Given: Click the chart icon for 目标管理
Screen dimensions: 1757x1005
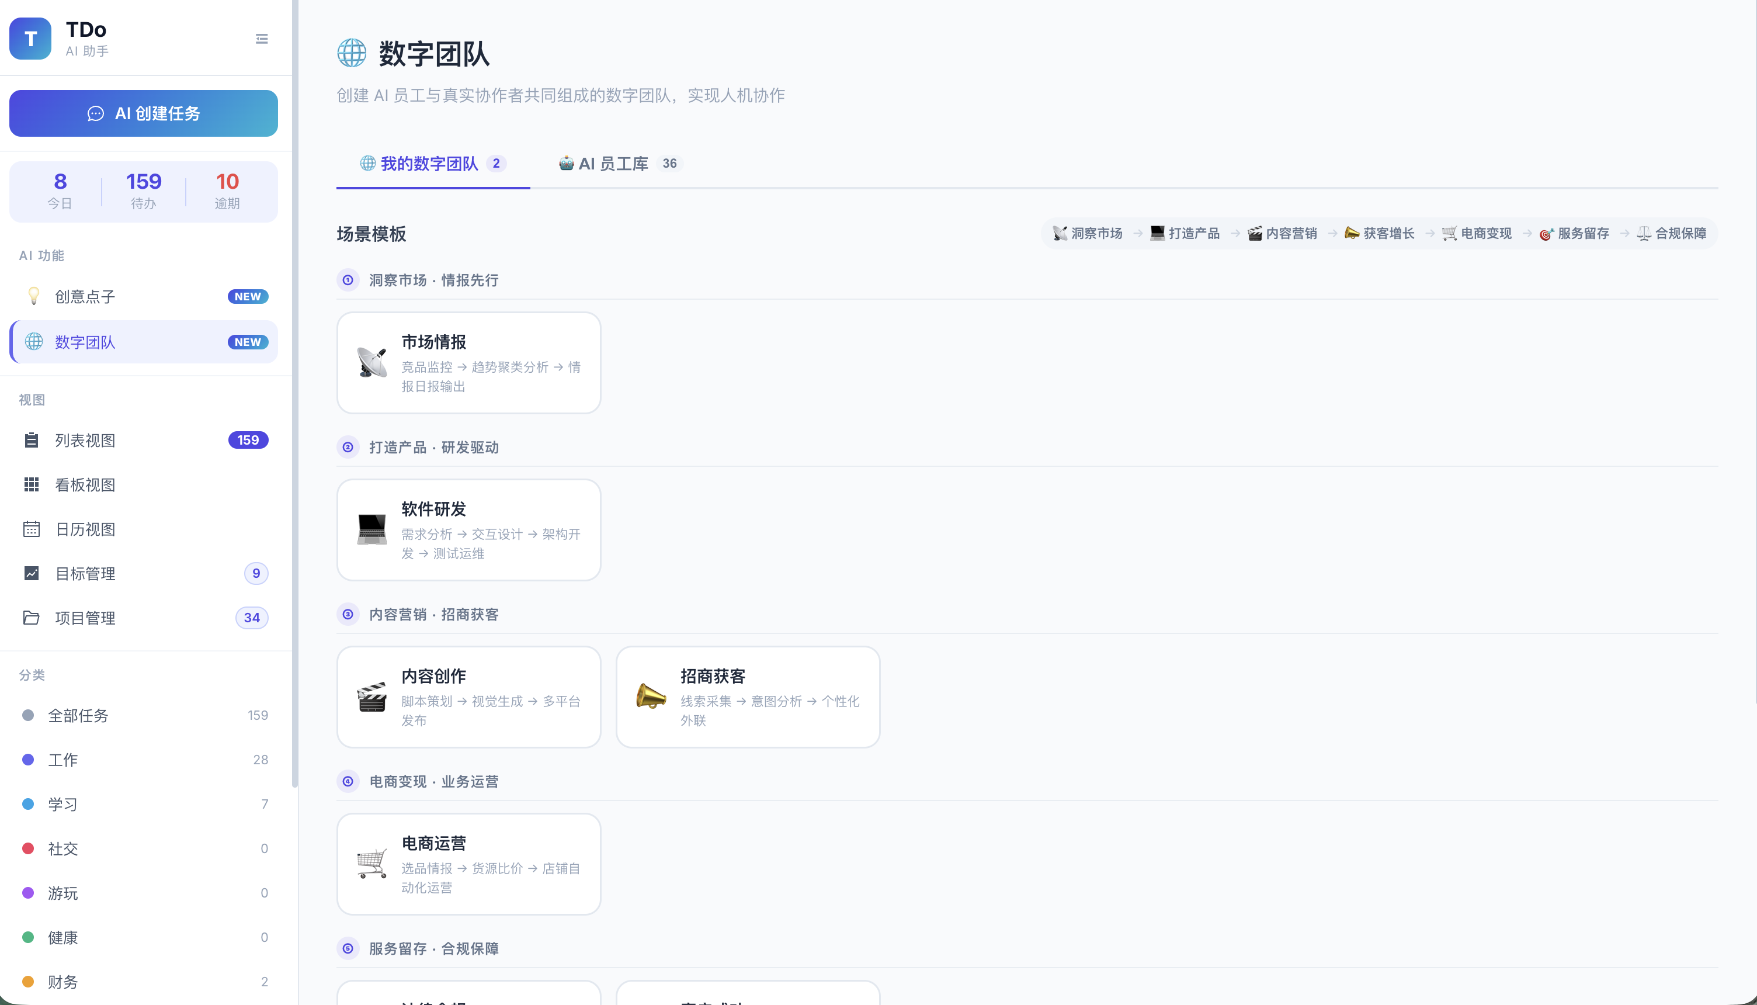Looking at the screenshot, I should (32, 573).
